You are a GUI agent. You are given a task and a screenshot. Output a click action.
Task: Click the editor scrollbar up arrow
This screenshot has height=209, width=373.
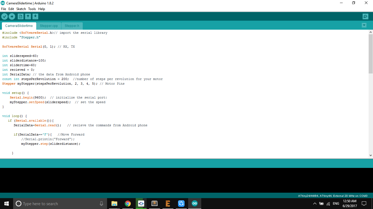coord(371,32)
